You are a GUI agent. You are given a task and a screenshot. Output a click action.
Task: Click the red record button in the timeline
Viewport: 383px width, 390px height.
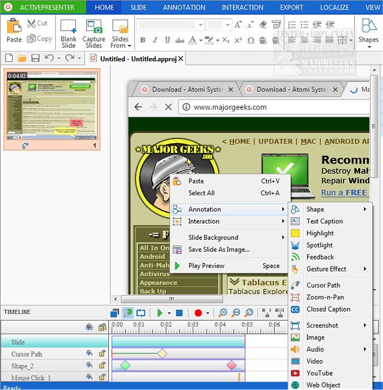(198, 313)
